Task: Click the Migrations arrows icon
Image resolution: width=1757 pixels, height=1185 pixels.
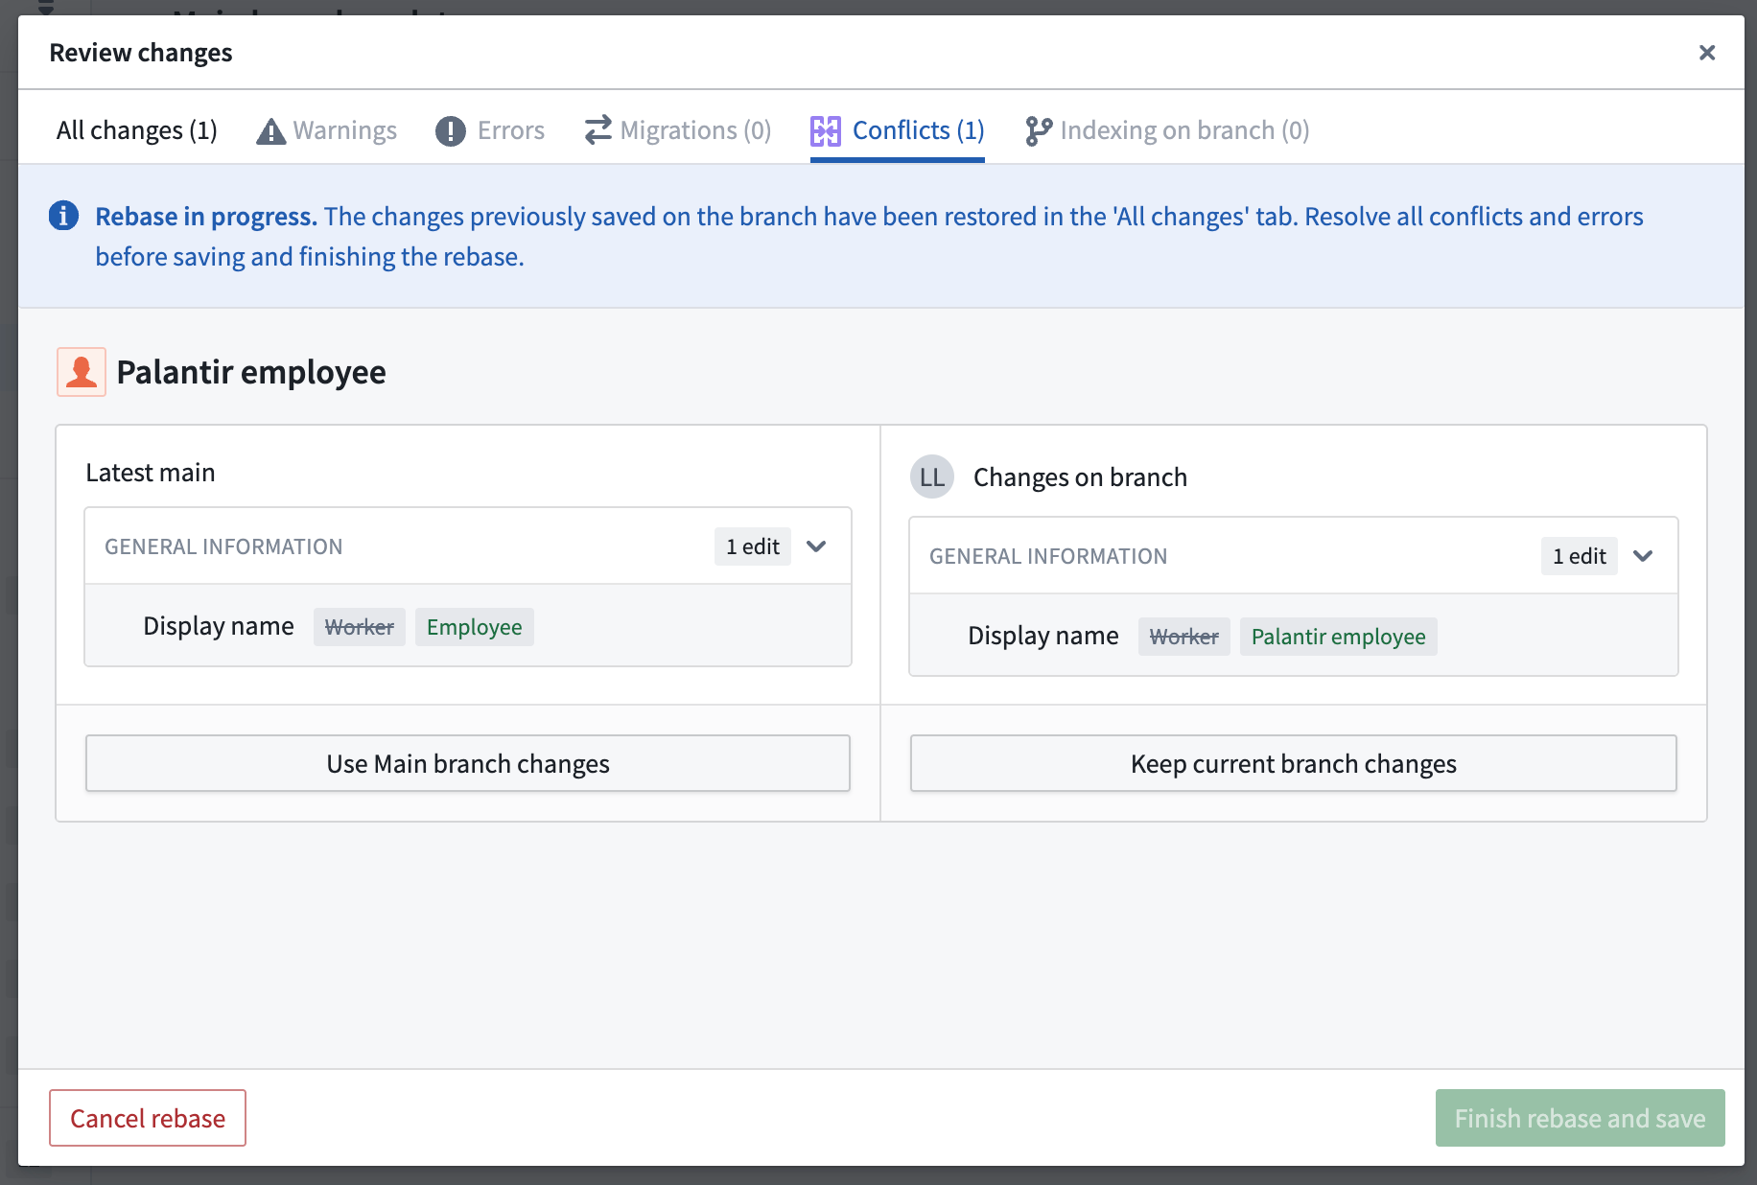Action: pyautogui.click(x=597, y=130)
